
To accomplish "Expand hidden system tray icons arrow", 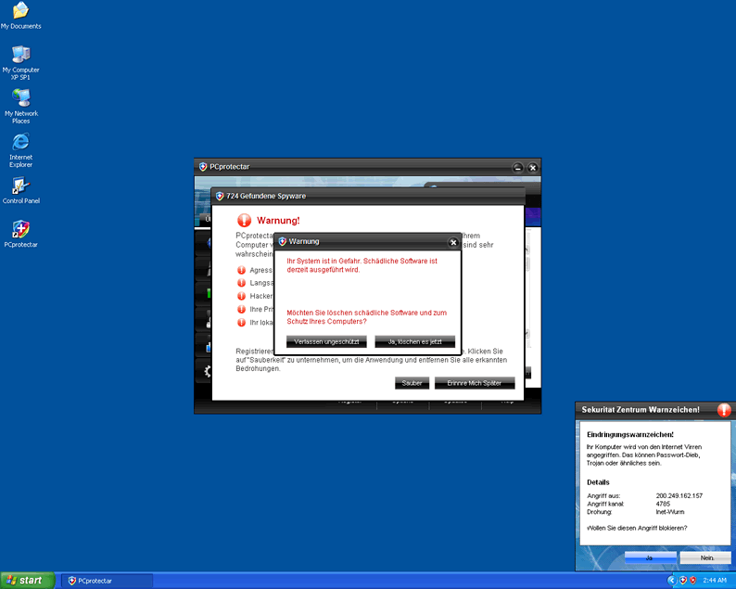I will click(x=672, y=580).
